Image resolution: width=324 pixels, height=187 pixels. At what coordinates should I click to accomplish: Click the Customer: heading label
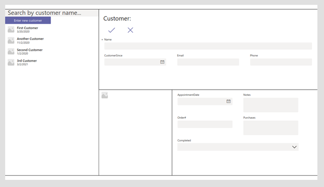[117, 19]
